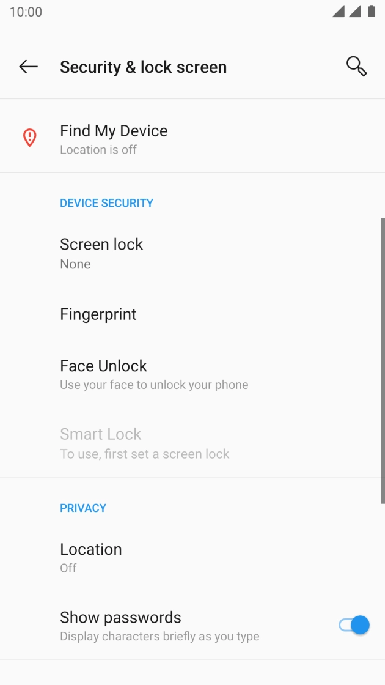This screenshot has height=685, width=385.
Task: Click the back arrow to exit settings
Action: click(x=28, y=67)
